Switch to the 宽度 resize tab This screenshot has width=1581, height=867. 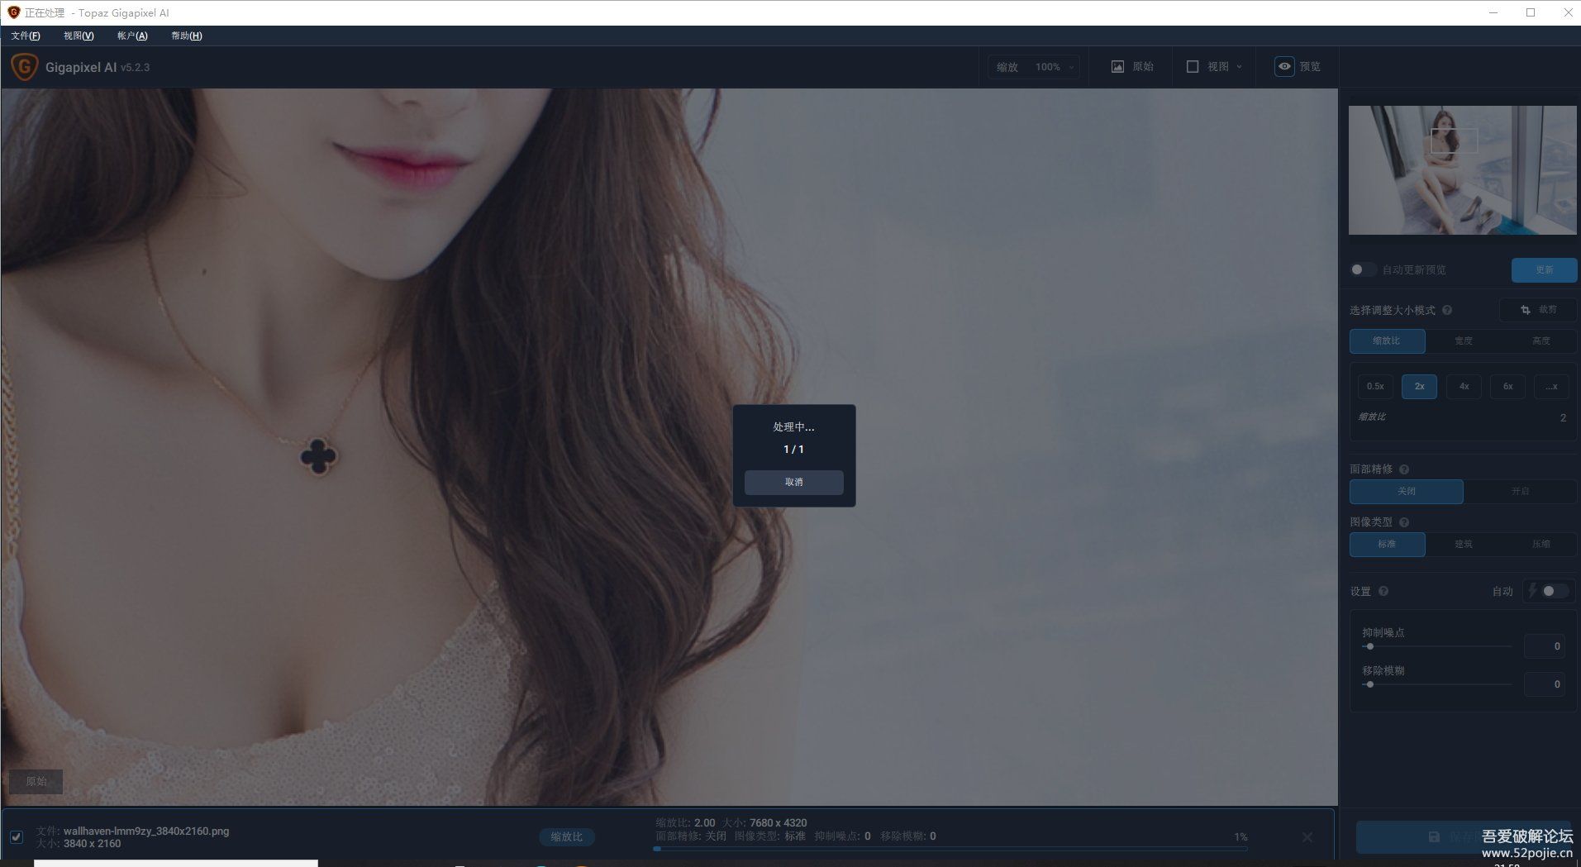(x=1463, y=341)
